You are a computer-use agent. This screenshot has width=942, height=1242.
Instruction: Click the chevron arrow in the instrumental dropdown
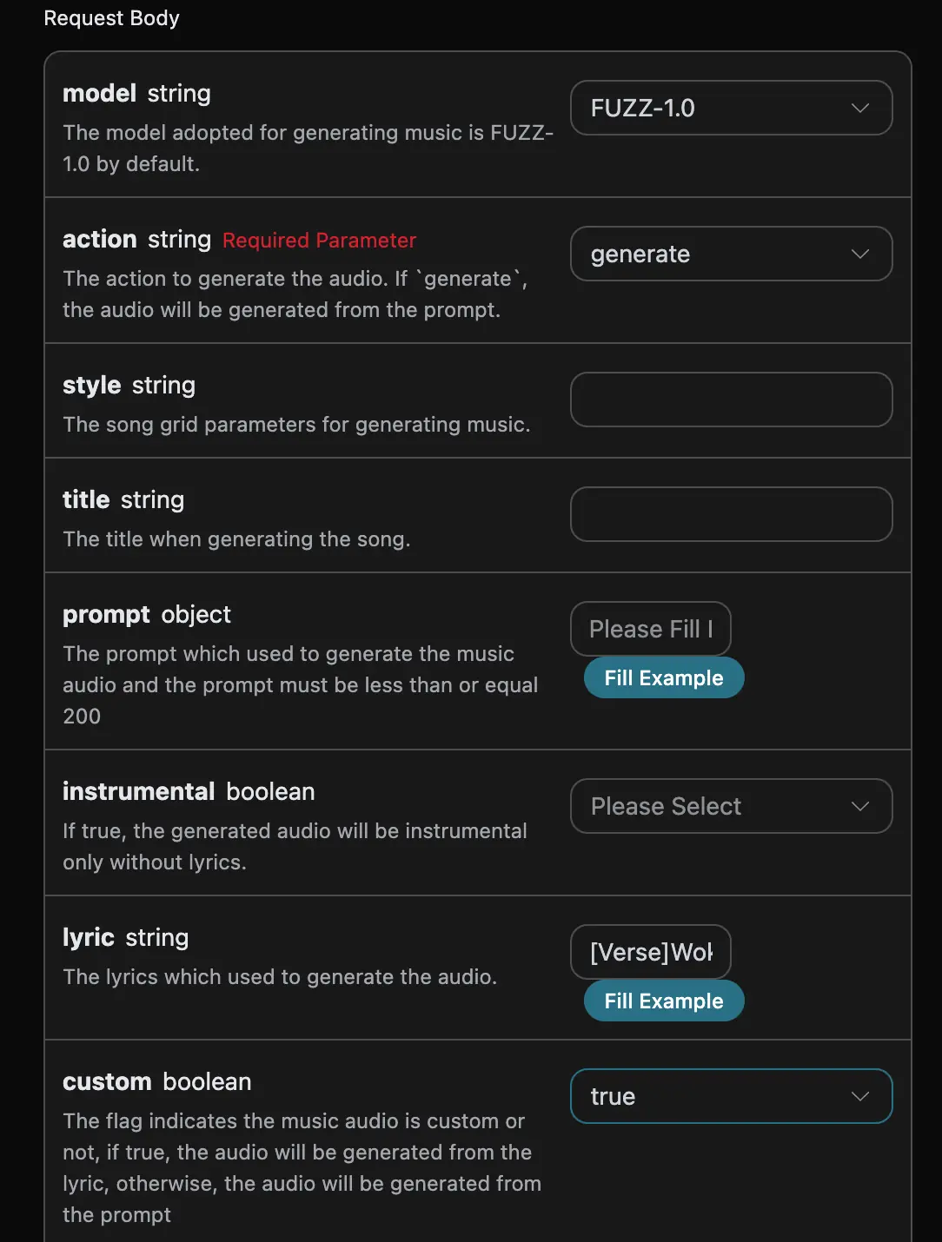[x=860, y=806]
